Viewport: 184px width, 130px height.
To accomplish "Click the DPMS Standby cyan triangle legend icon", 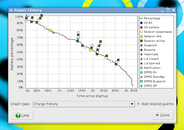I will [x=141, y=77].
